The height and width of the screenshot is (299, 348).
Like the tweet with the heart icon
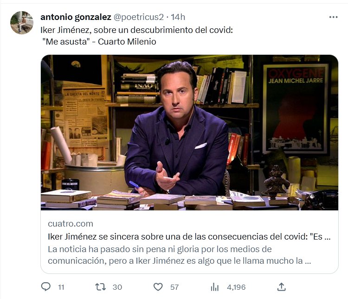click(x=158, y=287)
